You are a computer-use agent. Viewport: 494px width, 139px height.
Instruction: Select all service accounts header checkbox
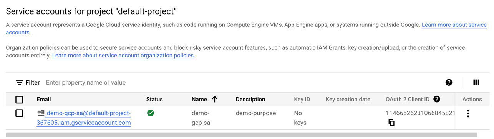pos(19,100)
